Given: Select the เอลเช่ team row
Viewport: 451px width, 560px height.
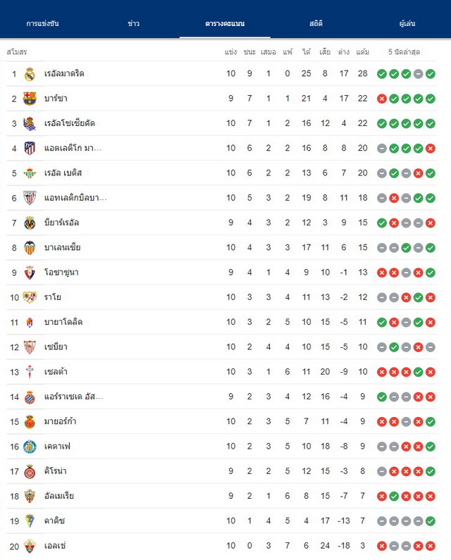Looking at the screenshot, I should point(221,546).
